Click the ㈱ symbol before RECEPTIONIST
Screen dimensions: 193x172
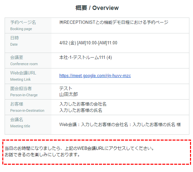coord(61,22)
